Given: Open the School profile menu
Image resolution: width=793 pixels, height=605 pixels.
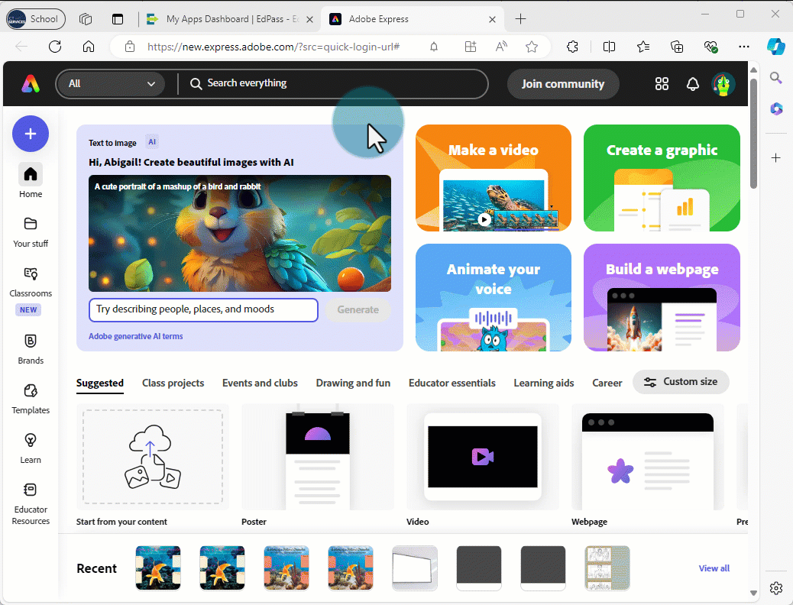Looking at the screenshot, I should (35, 19).
